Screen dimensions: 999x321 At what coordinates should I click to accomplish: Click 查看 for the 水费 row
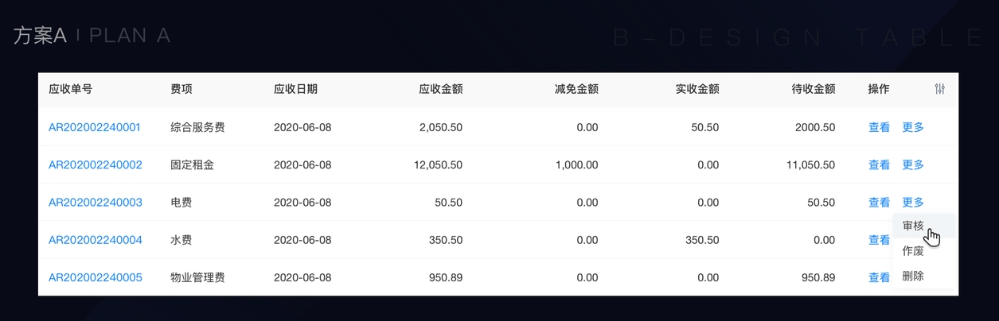[x=879, y=240]
